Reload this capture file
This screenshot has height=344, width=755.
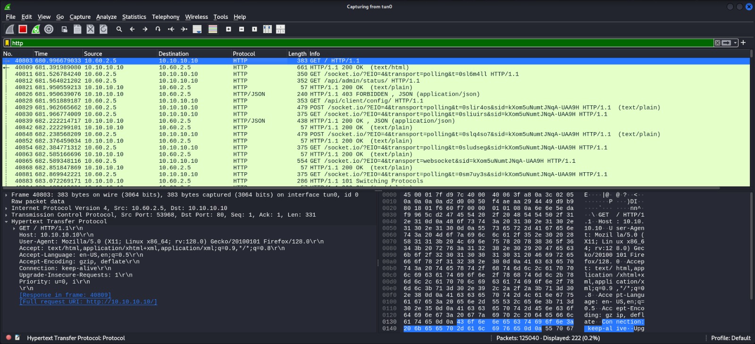click(x=103, y=29)
